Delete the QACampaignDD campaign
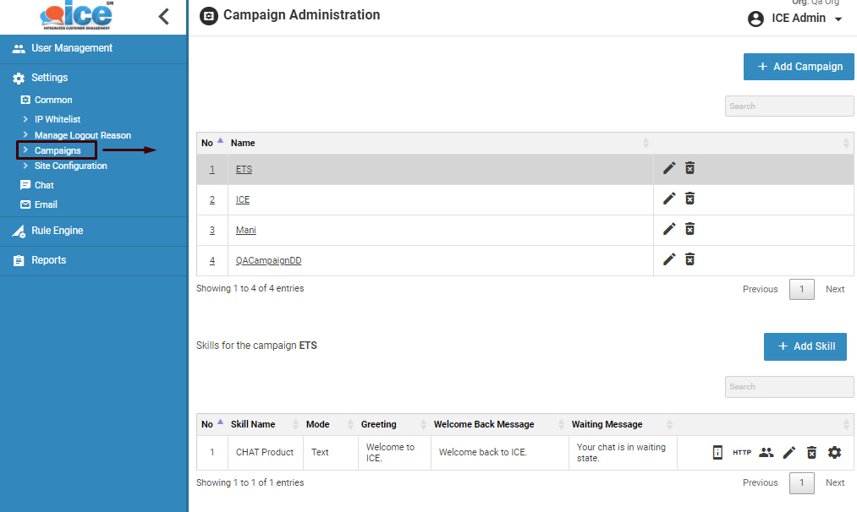The width and height of the screenshot is (857, 512). 689,259
